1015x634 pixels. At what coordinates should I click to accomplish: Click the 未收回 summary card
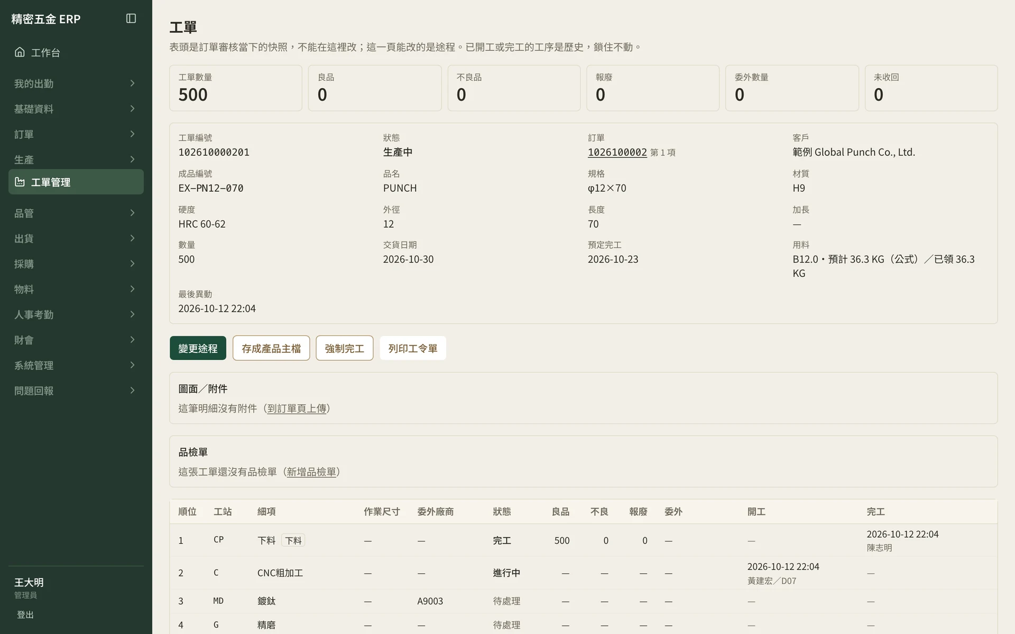931,88
